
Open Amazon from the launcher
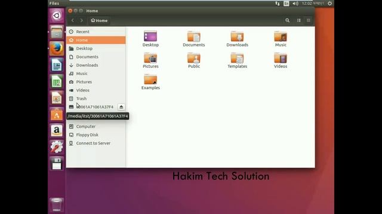(57, 131)
